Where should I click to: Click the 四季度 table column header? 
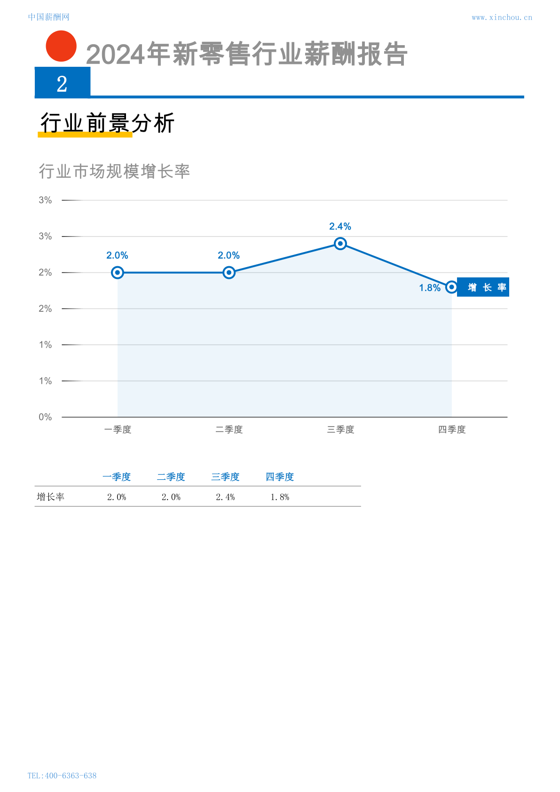[x=280, y=477]
